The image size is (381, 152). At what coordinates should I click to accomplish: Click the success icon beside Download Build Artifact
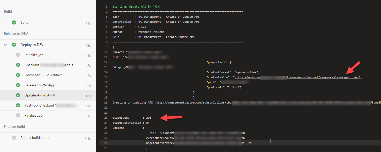point(18,75)
